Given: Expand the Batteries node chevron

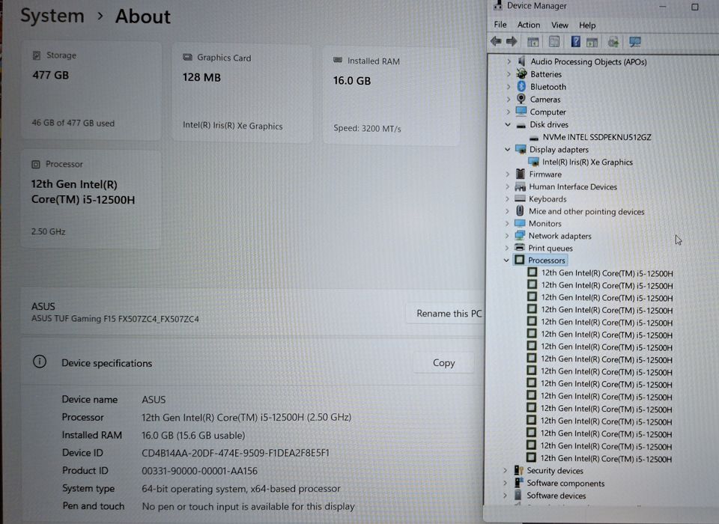Looking at the screenshot, I should 509,74.
